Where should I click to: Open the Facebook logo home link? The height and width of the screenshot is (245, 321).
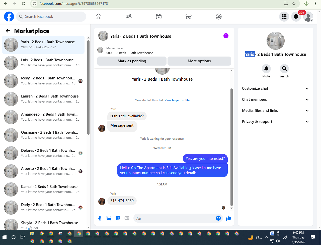click(x=9, y=17)
